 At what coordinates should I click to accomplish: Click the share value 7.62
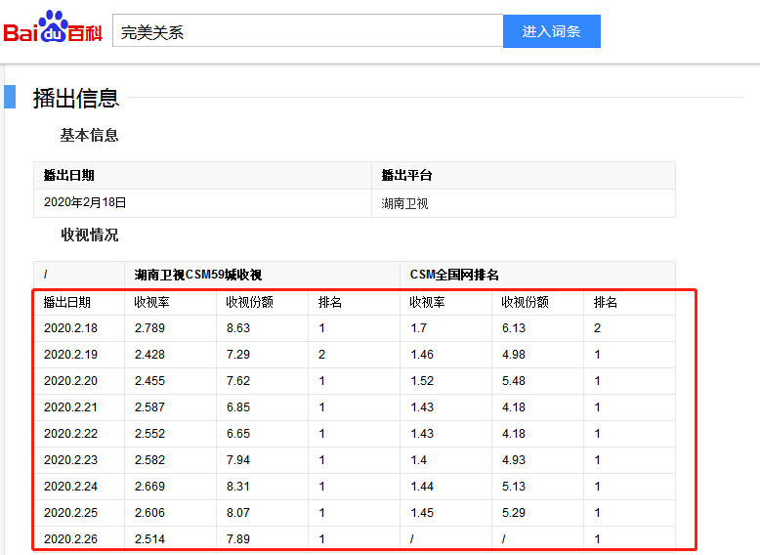click(238, 381)
